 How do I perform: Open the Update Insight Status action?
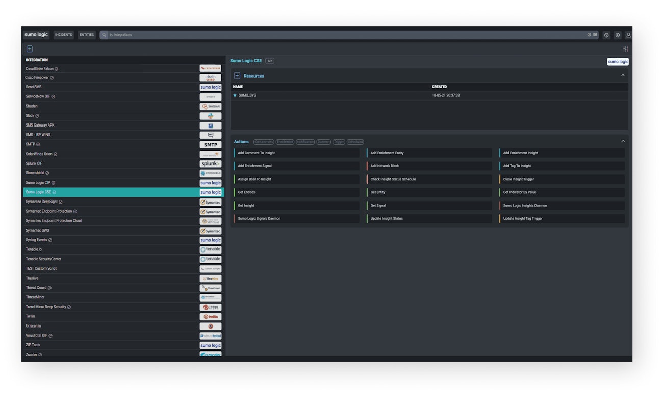tap(429, 218)
